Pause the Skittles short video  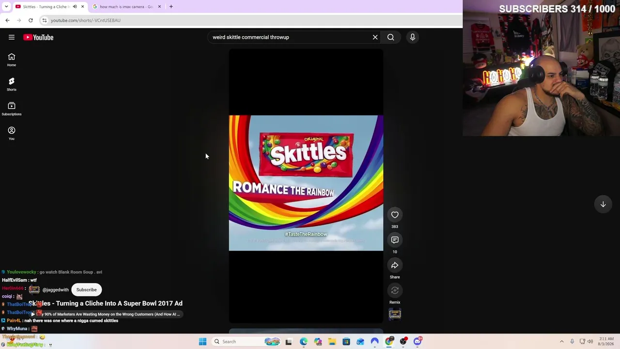point(306,183)
